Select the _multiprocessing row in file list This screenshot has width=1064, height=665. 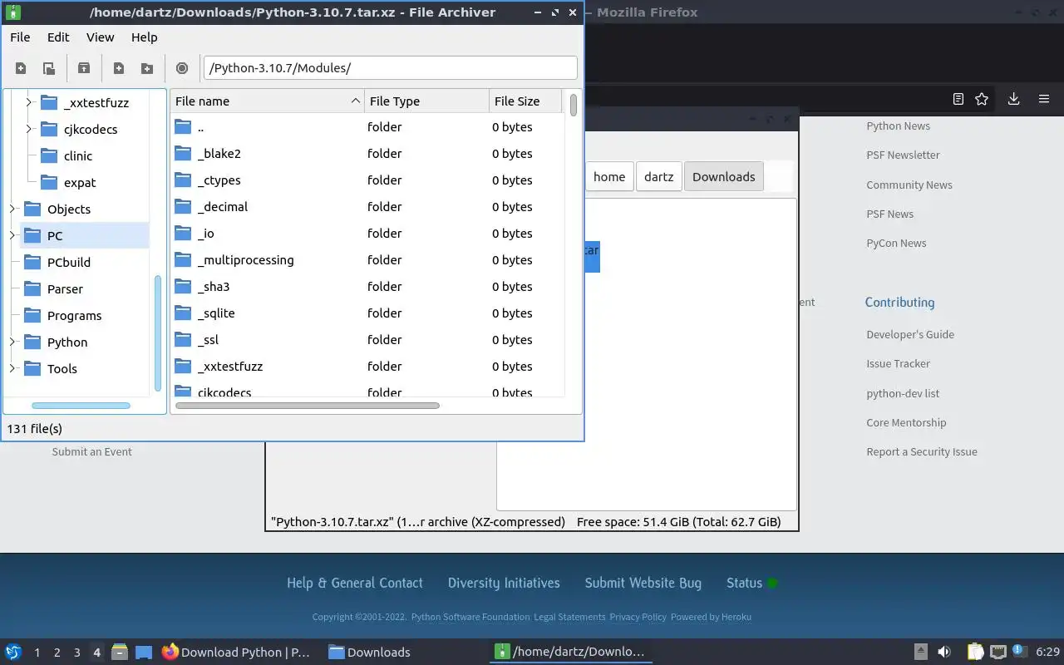pyautogui.click(x=367, y=260)
